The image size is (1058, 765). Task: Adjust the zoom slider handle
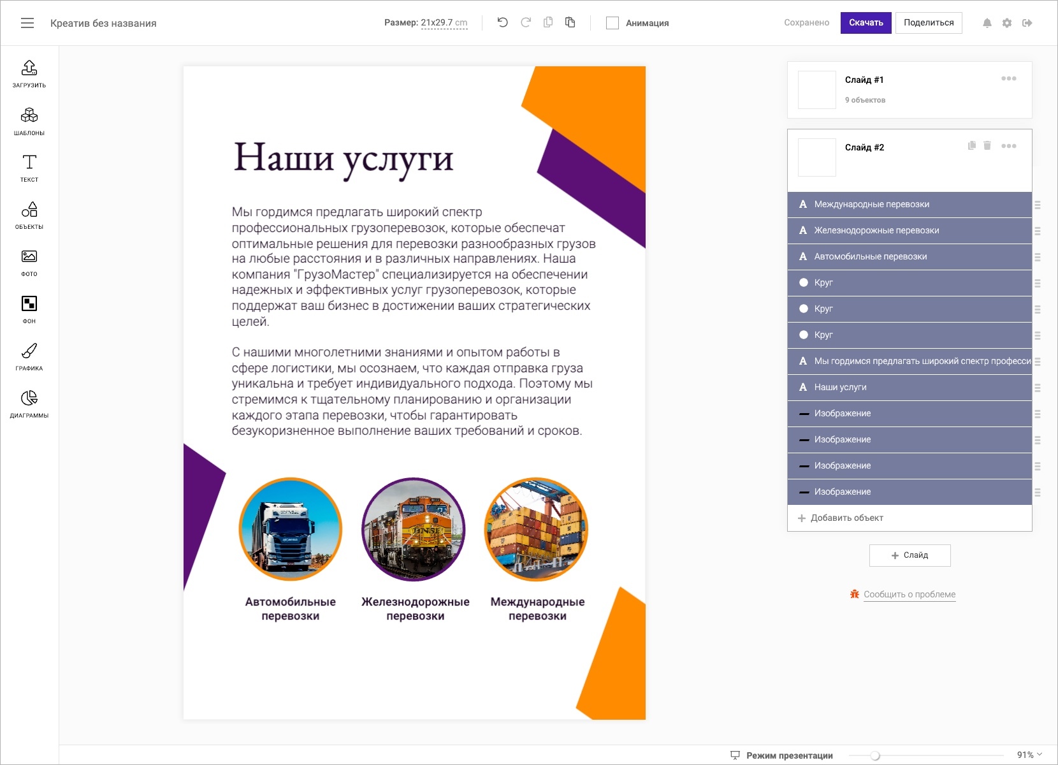pyautogui.click(x=875, y=755)
